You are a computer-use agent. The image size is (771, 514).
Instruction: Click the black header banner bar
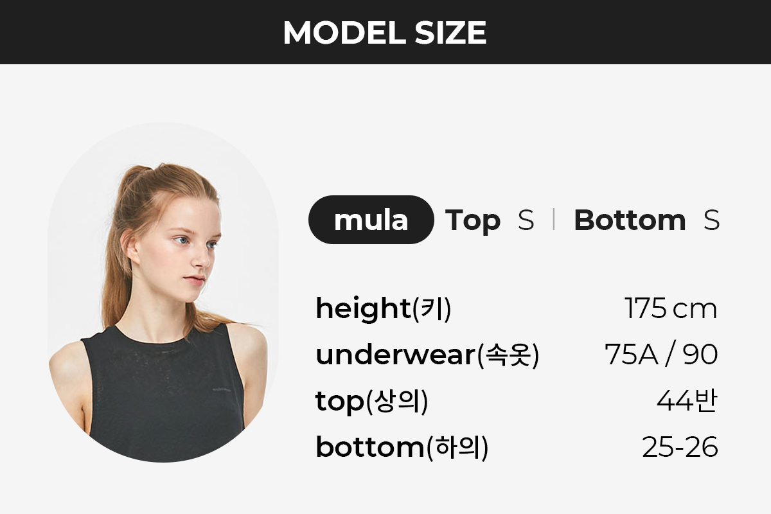[385, 32]
